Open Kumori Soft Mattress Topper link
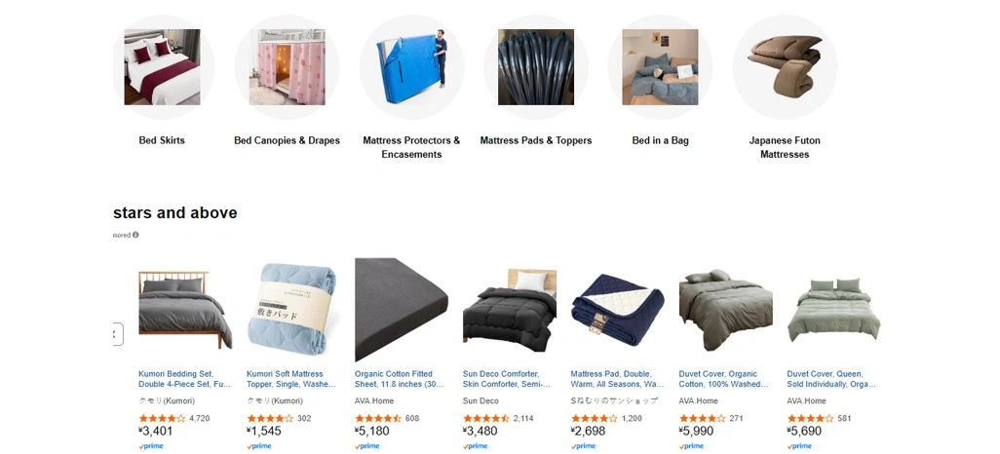This screenshot has width=1000, height=454. [290, 379]
